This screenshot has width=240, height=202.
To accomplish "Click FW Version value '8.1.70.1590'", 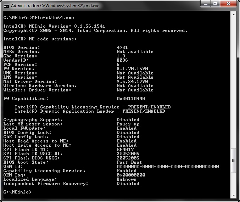I will point(132,69).
